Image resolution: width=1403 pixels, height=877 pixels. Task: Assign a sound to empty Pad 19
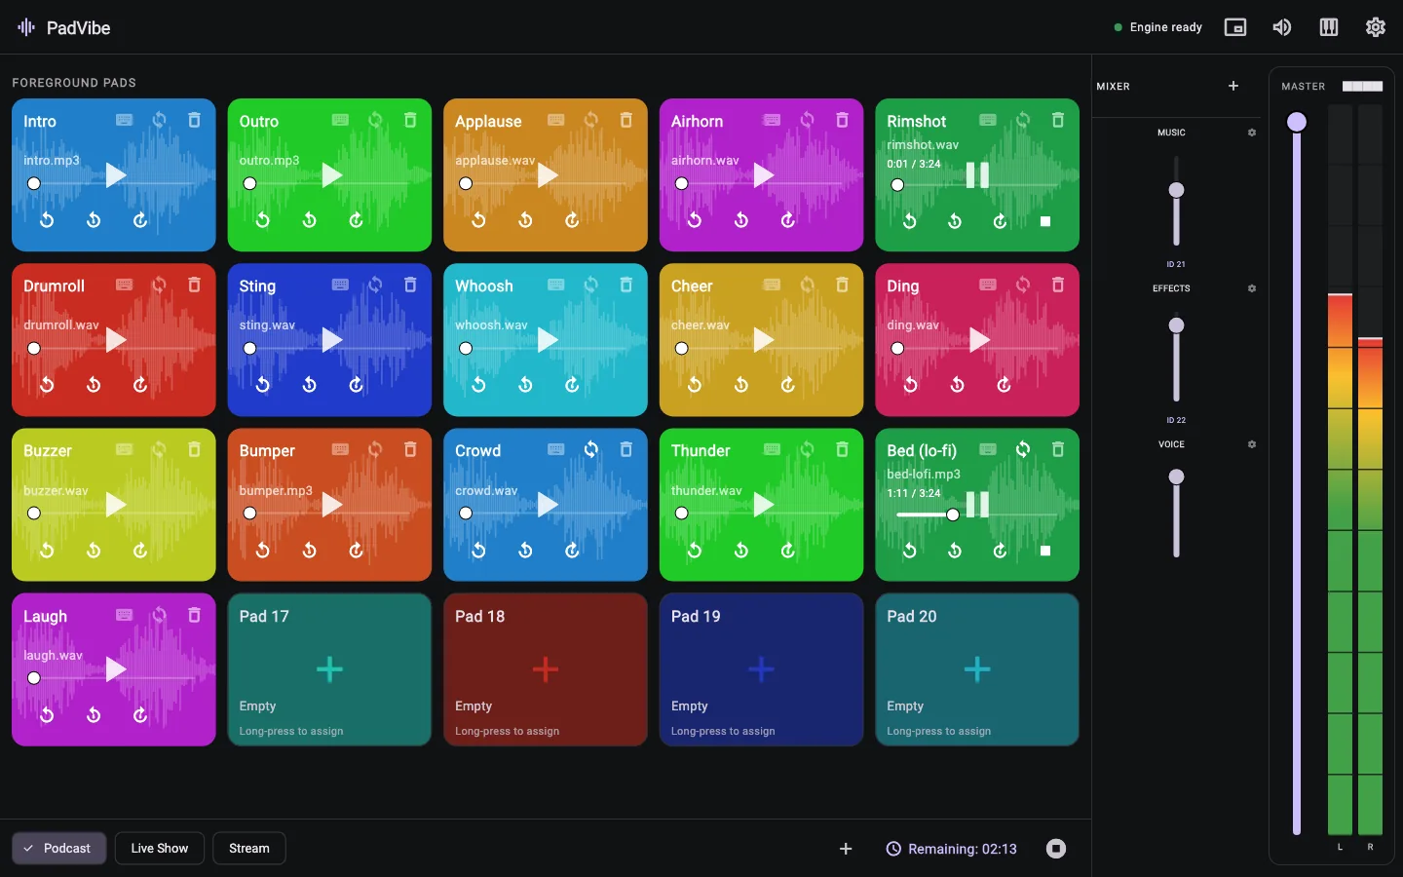point(761,669)
